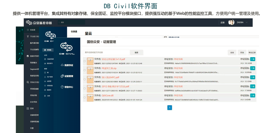
Task: Click the DB Civil logo in the front sidebar
Action: [67, 48]
